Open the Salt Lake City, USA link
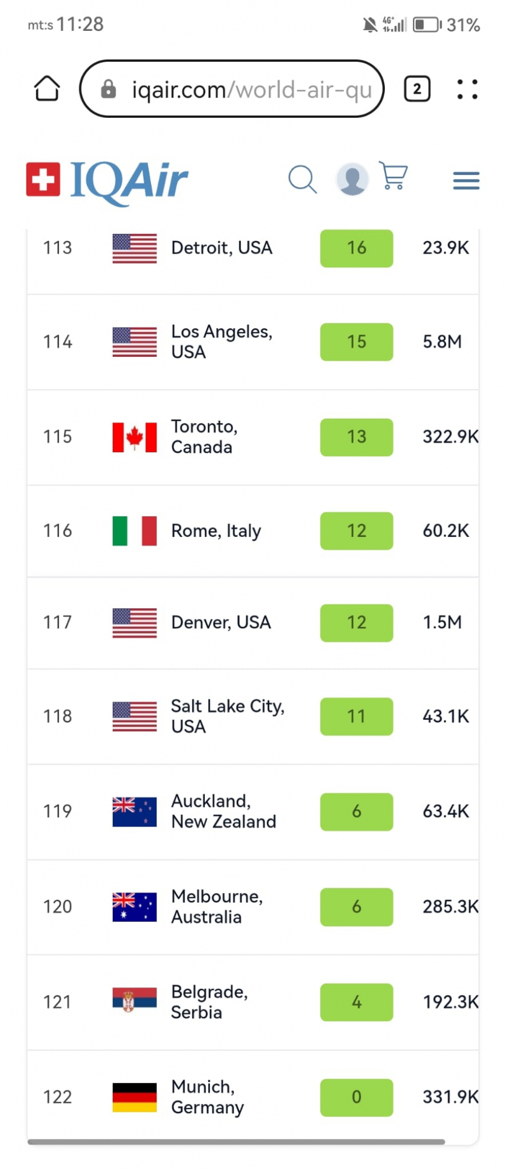505x1171 pixels. coord(227,716)
